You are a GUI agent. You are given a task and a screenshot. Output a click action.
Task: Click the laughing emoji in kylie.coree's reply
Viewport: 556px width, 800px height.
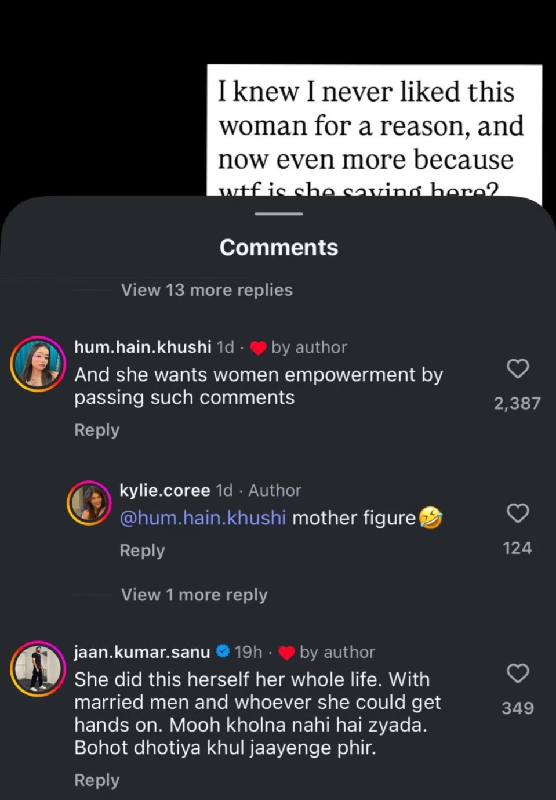click(x=431, y=517)
